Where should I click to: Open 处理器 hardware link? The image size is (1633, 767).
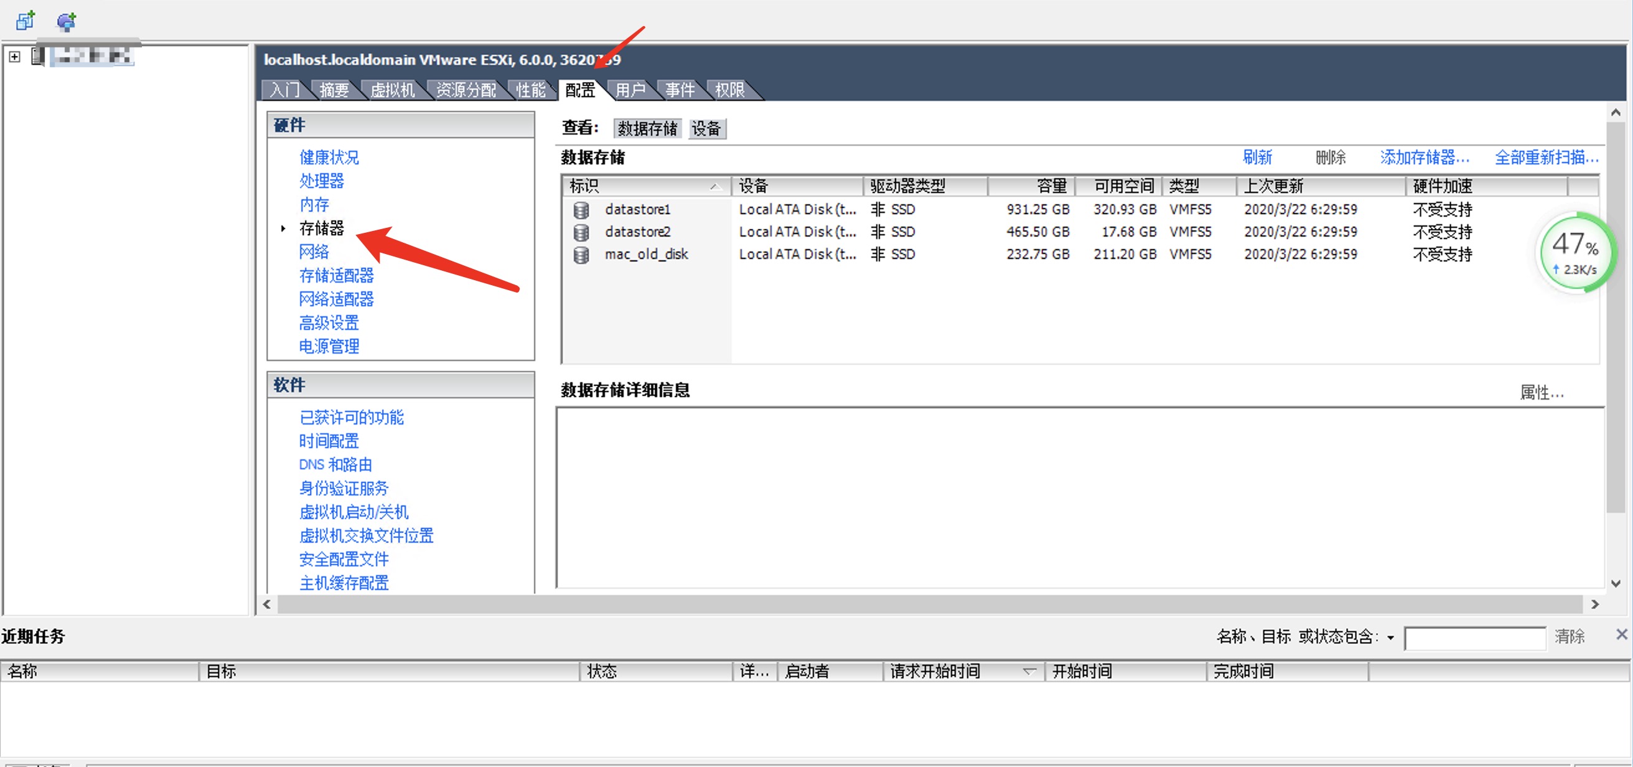coord(321,181)
